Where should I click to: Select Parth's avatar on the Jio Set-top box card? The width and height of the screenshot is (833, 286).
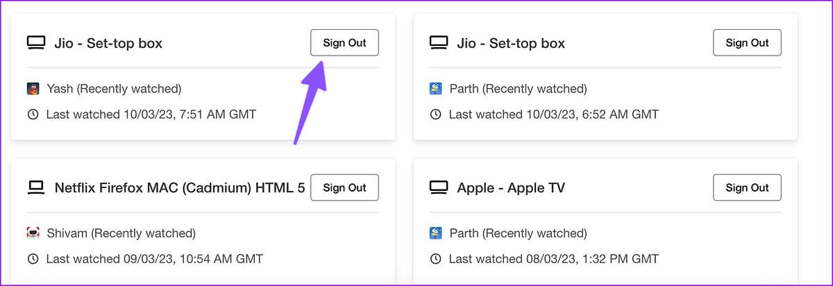(435, 89)
